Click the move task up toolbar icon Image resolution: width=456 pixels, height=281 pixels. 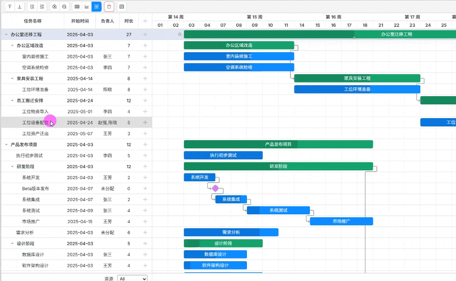point(10,7)
